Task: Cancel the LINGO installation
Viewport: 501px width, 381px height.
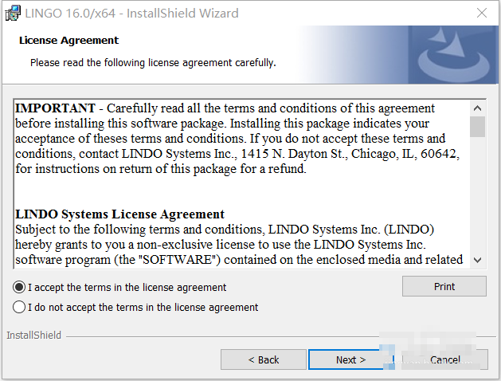Action: 444,359
